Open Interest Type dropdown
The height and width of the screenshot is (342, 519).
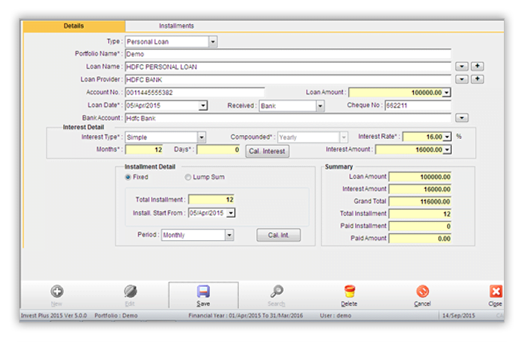(x=202, y=137)
